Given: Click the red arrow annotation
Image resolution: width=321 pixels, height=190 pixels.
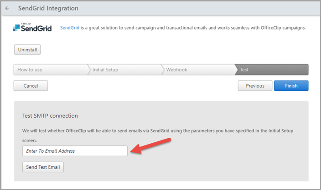Looking at the screenshot, I should (x=150, y=145).
